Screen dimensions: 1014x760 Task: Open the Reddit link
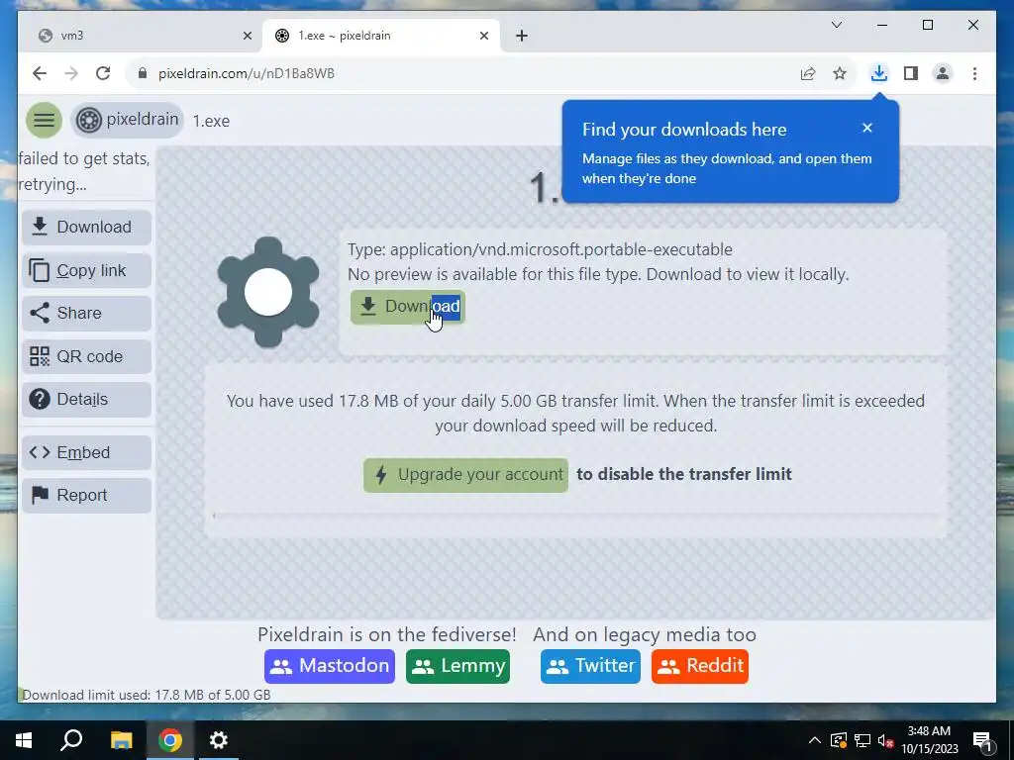coord(700,666)
